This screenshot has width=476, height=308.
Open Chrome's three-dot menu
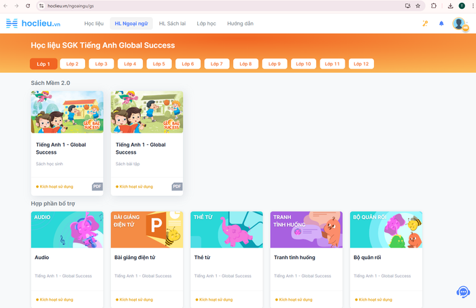pos(471,5)
